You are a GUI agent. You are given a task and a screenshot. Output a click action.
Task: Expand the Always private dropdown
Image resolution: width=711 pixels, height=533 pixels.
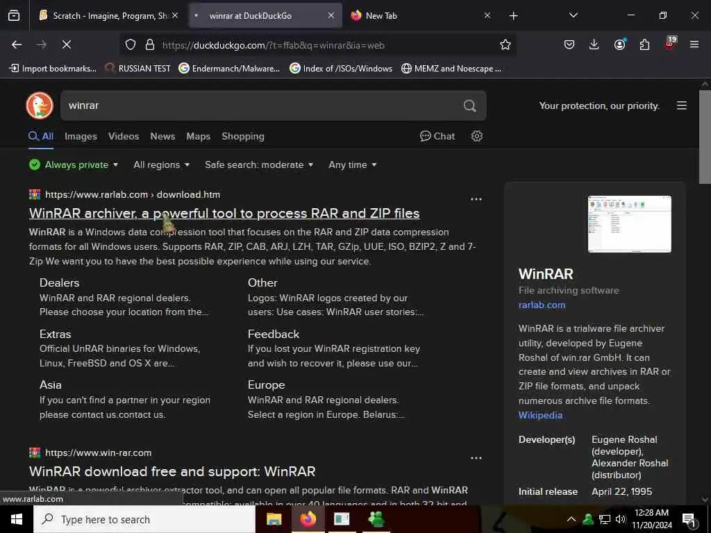pos(74,164)
